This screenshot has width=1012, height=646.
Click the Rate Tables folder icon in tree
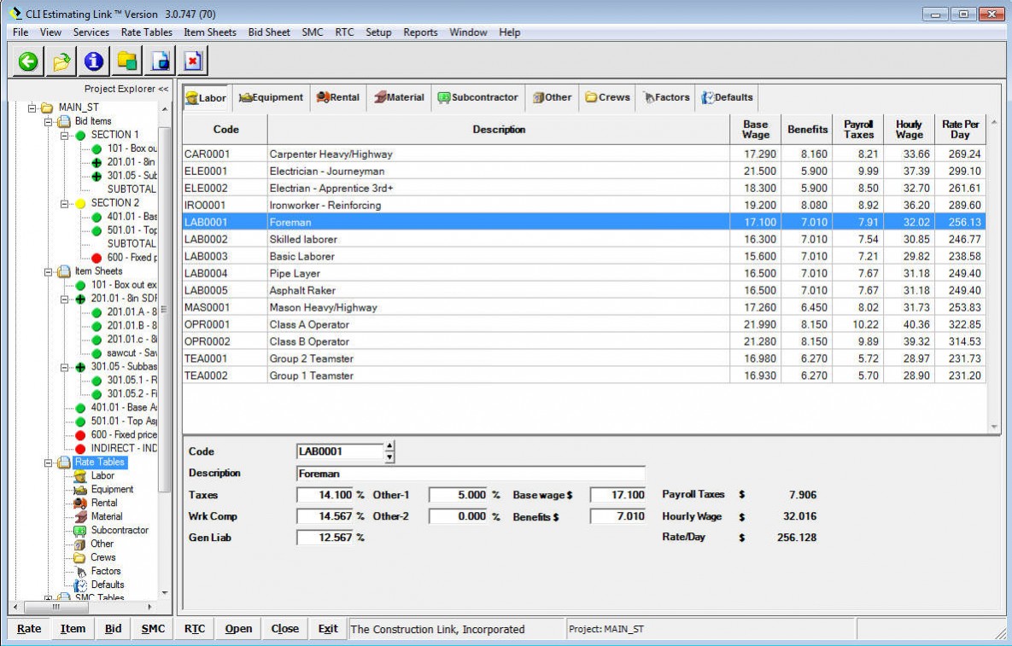tap(64, 463)
